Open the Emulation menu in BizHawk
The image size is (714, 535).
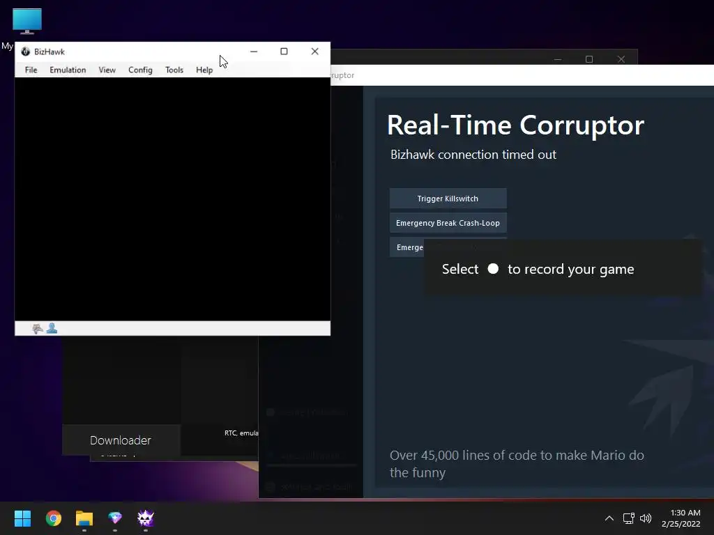coord(68,70)
